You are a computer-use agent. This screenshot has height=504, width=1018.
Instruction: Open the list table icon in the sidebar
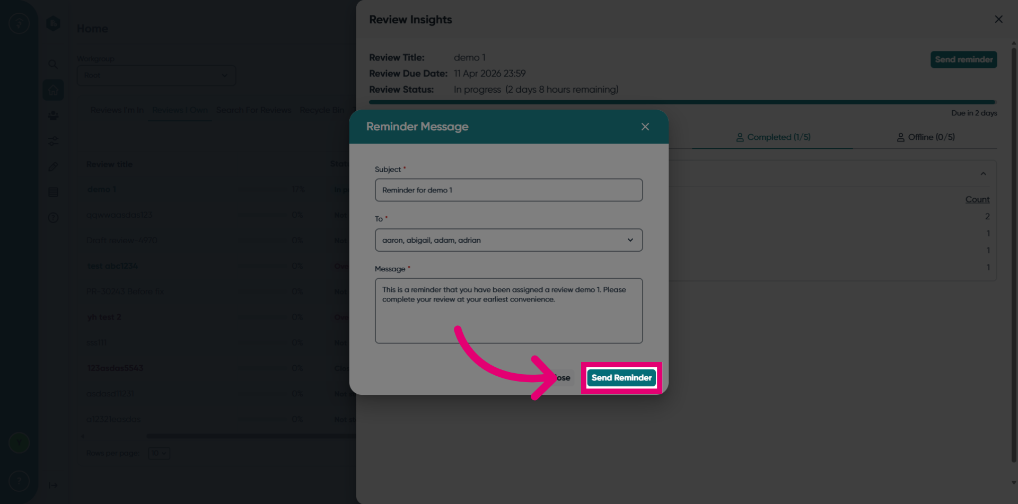click(x=53, y=192)
